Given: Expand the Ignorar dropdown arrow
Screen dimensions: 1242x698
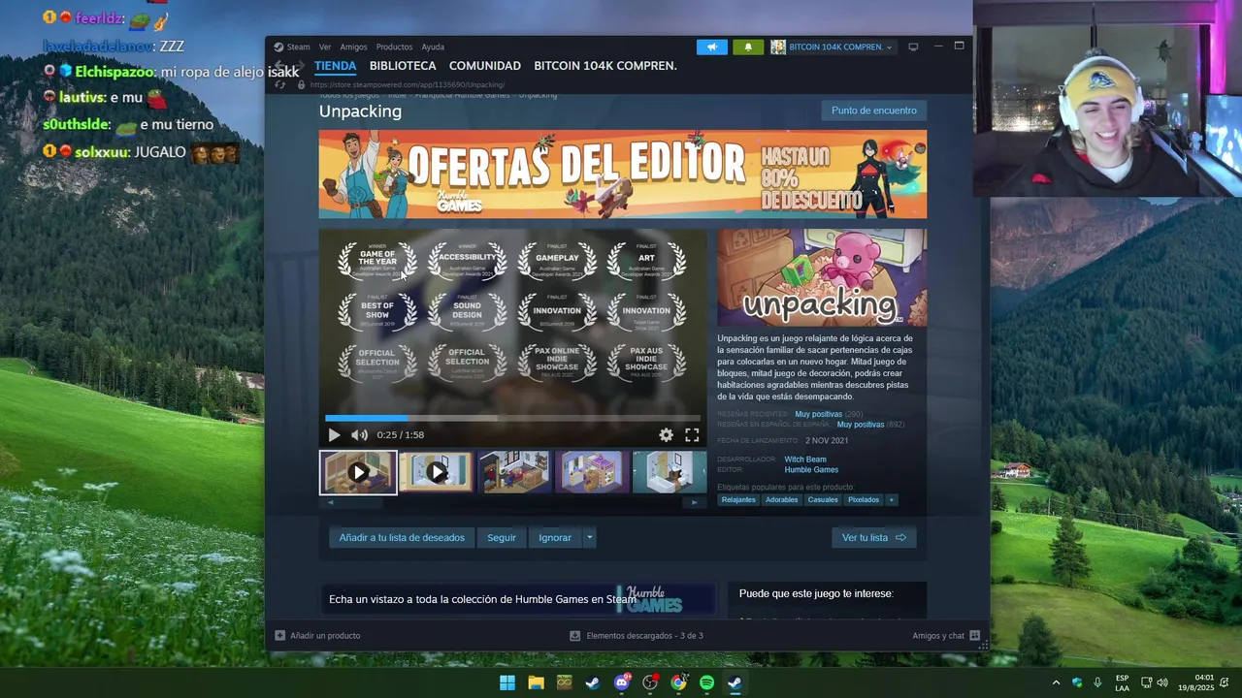Looking at the screenshot, I should click(x=589, y=537).
